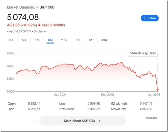
Task: Click the red down arrow indicator
Action: click(x=40, y=25)
